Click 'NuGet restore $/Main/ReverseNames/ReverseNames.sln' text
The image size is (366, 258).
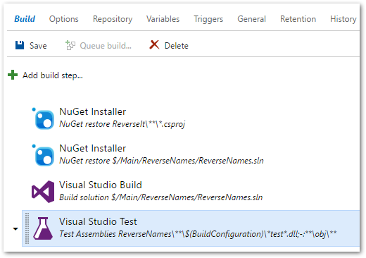pyautogui.click(x=161, y=161)
